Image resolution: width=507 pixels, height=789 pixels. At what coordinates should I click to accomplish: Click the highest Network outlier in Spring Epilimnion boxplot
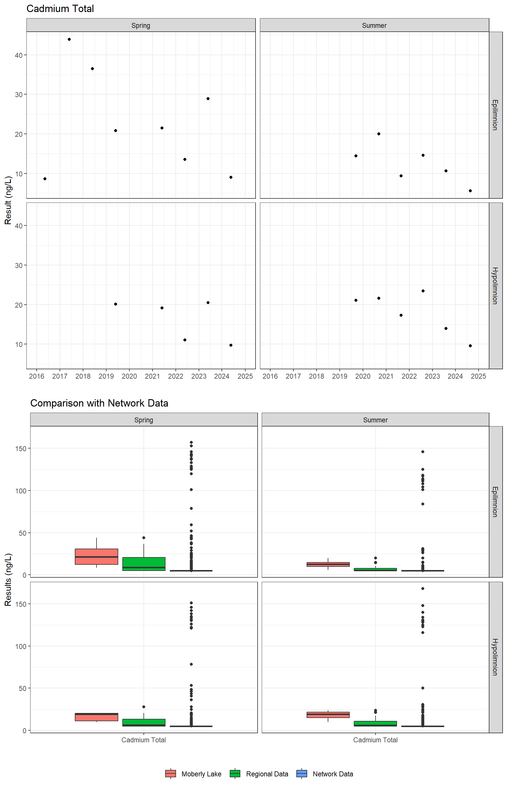(x=191, y=443)
